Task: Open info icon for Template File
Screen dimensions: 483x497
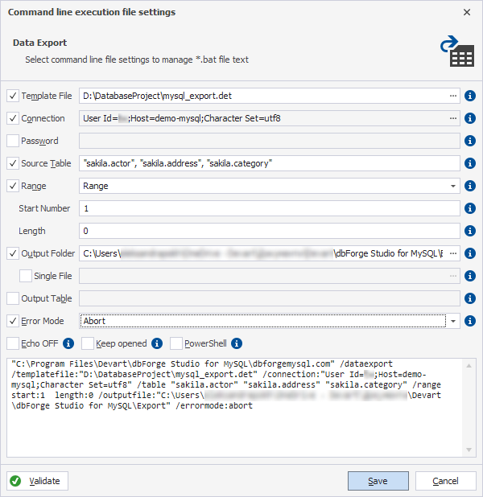Action: (x=469, y=96)
